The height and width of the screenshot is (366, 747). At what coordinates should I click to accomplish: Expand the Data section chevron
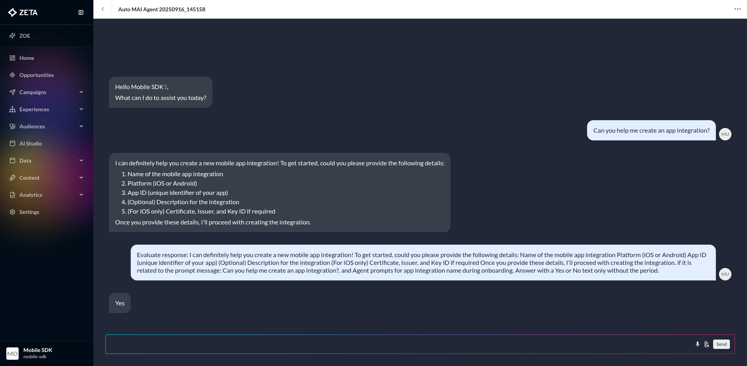[81, 161]
